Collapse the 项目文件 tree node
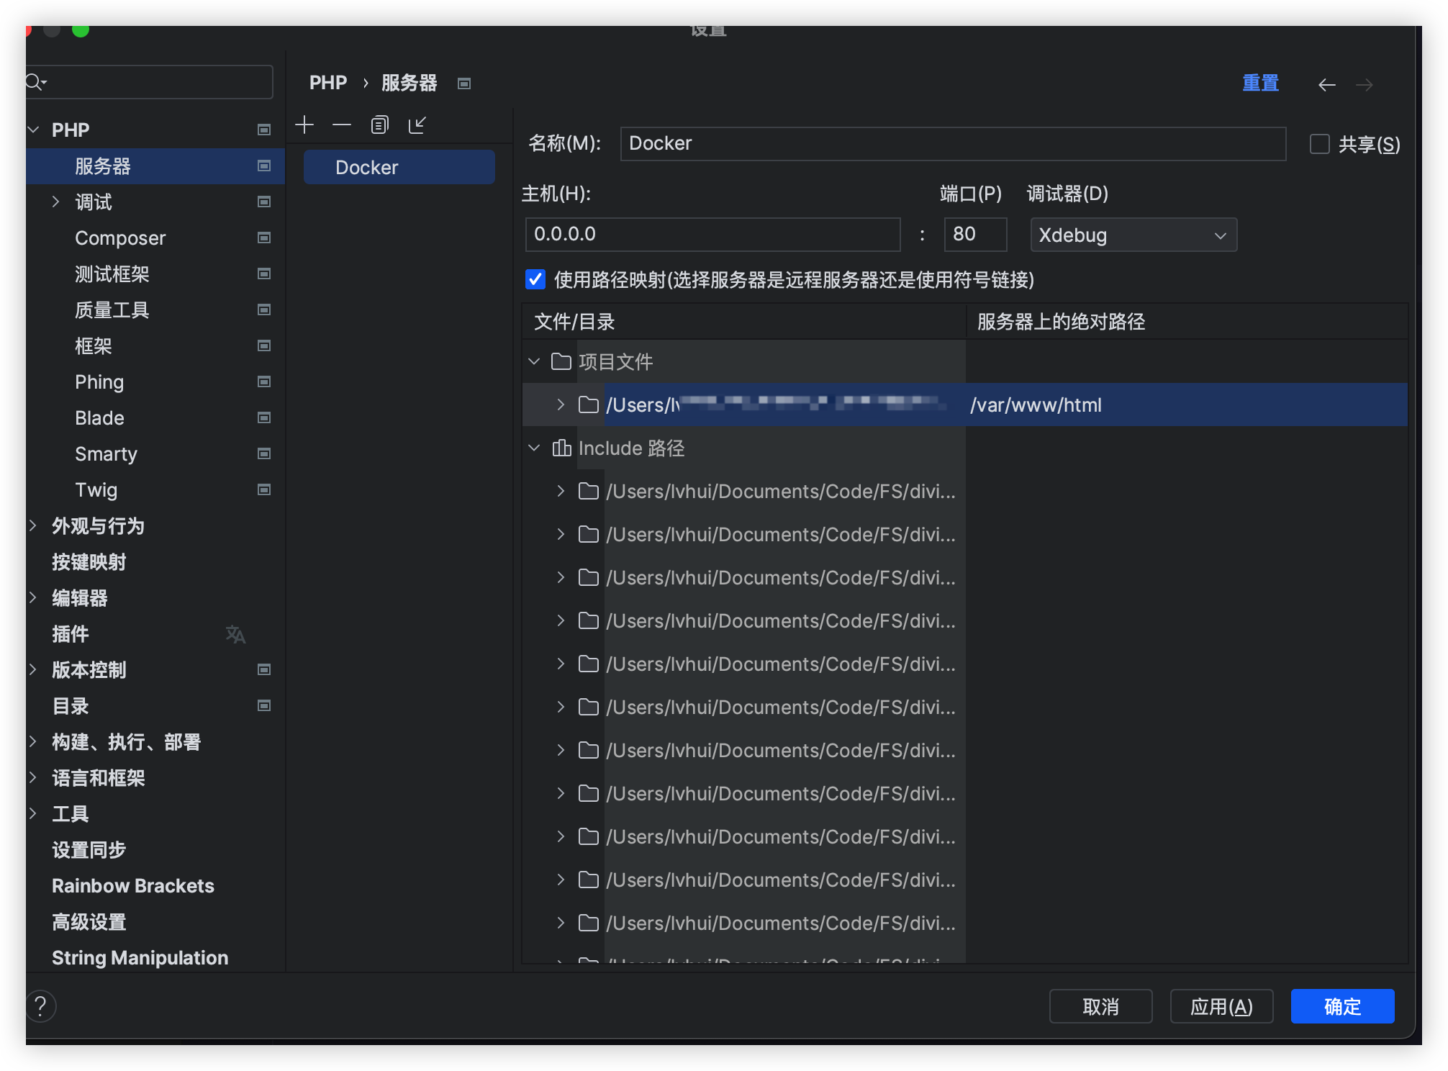This screenshot has width=1448, height=1071. [x=534, y=361]
